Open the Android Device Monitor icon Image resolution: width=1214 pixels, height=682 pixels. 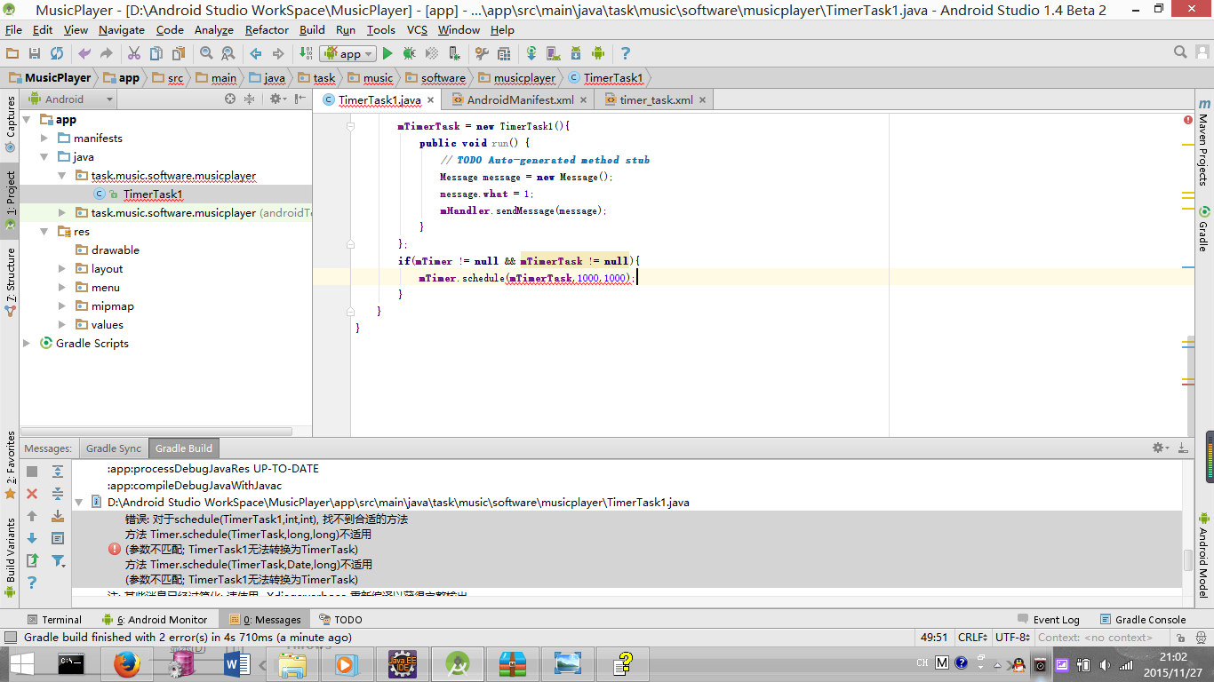598,53
